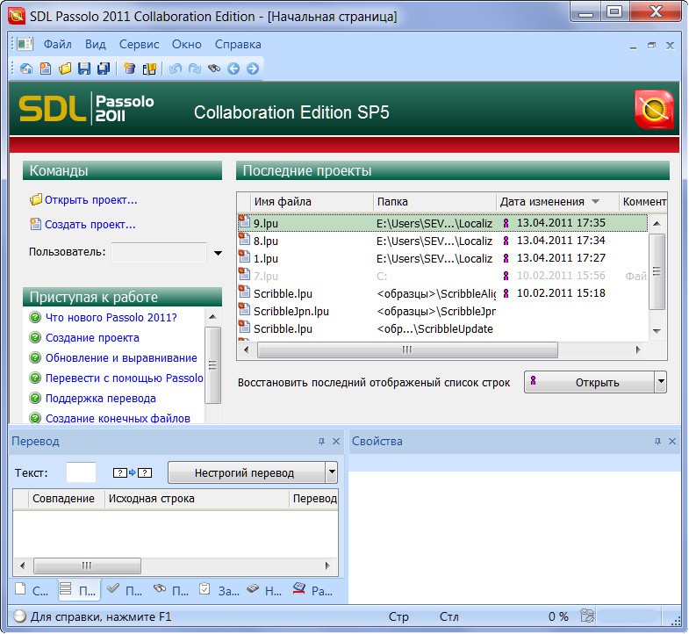Click the blue Forward arrow icon
Viewport: 689px width, 634px height.
(x=253, y=68)
